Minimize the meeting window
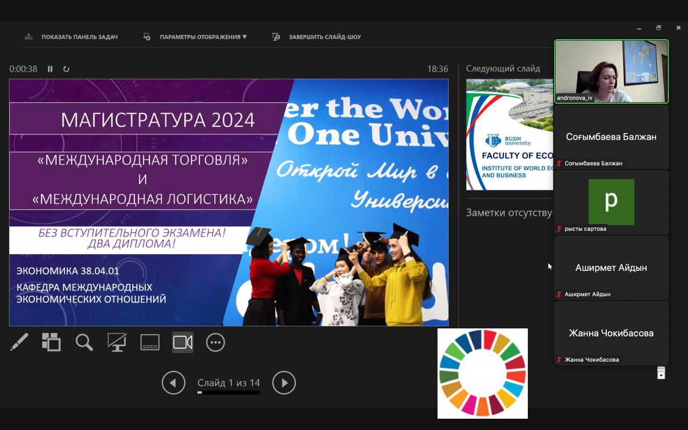The width and height of the screenshot is (688, 430). 639,28
